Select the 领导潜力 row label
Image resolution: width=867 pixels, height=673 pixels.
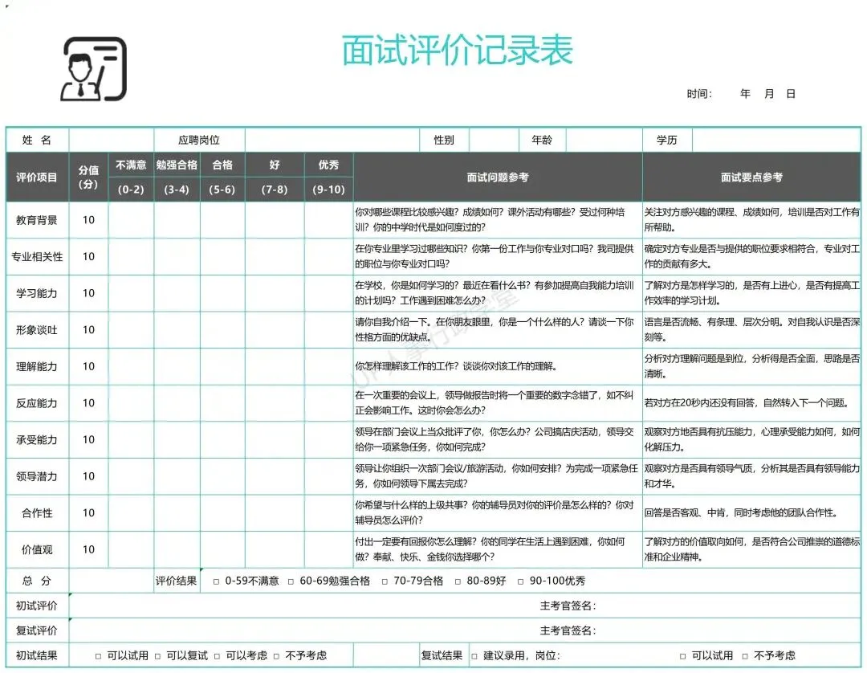[37, 476]
